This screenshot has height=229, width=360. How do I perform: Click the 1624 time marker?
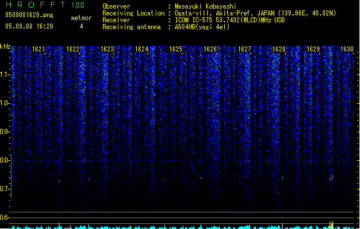point(142,49)
